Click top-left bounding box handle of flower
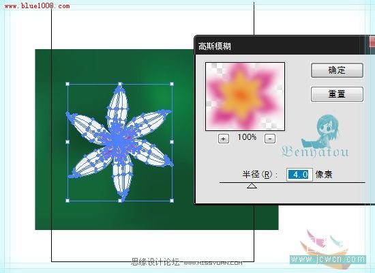Viewport: 375px width, 273px height. click(x=67, y=84)
